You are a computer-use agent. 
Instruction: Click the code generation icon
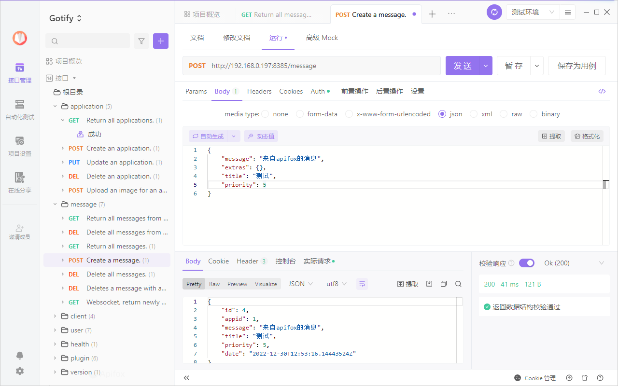602,91
